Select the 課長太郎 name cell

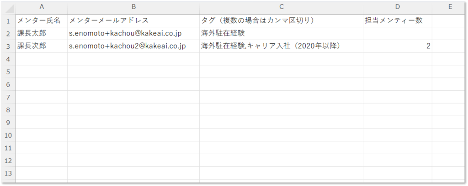tap(42, 33)
